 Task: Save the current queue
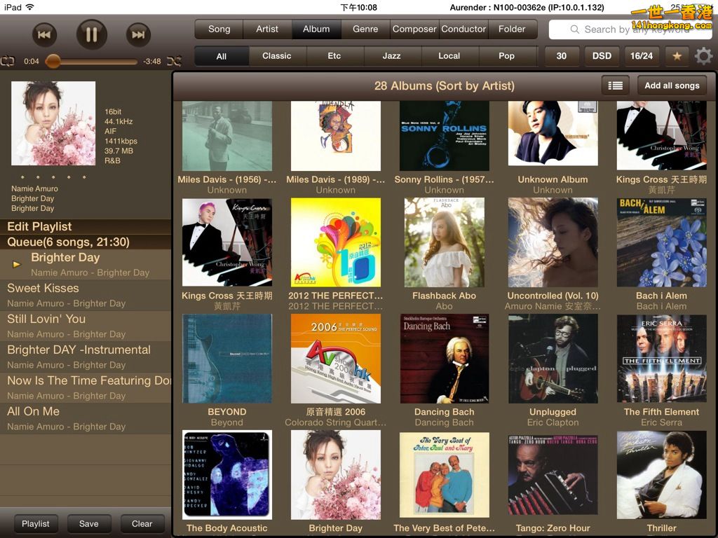[x=88, y=523]
